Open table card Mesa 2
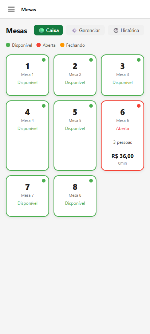The image size is (150, 334). pyautogui.click(x=75, y=75)
